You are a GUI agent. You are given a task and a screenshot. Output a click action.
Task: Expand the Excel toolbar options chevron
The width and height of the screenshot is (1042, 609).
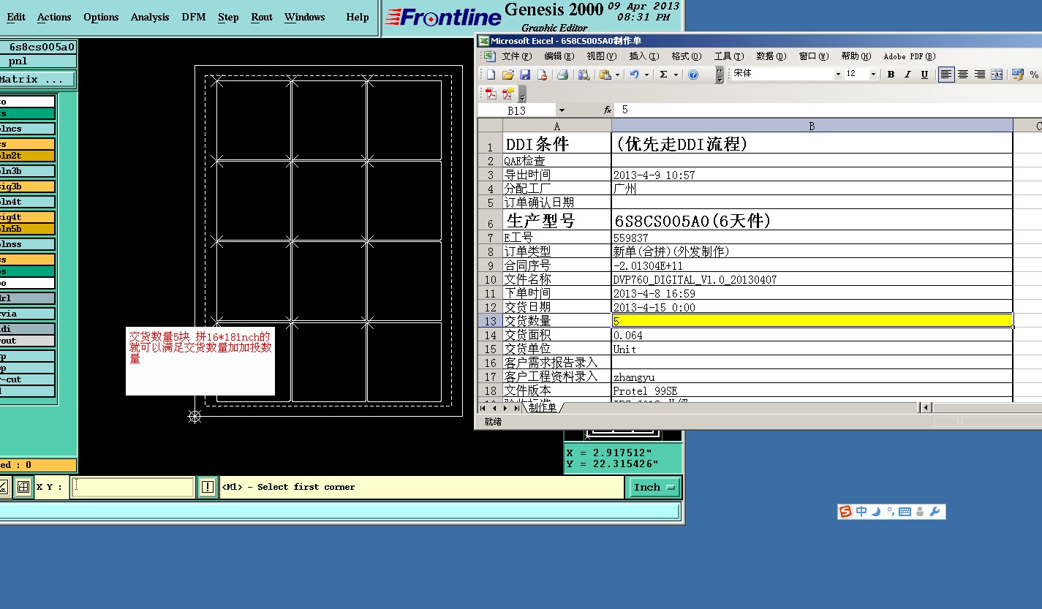click(720, 75)
